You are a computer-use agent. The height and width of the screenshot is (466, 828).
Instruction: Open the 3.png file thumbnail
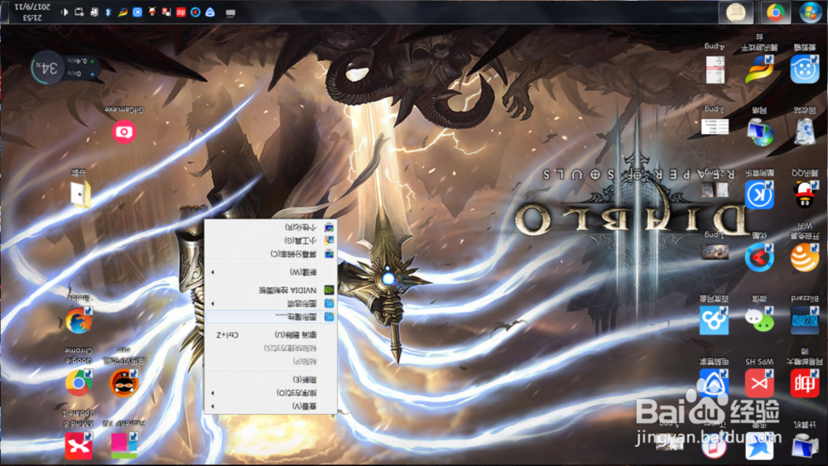click(x=715, y=127)
